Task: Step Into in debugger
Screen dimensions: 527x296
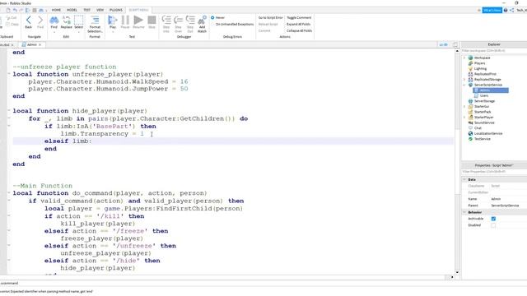Action: [x=166, y=24]
